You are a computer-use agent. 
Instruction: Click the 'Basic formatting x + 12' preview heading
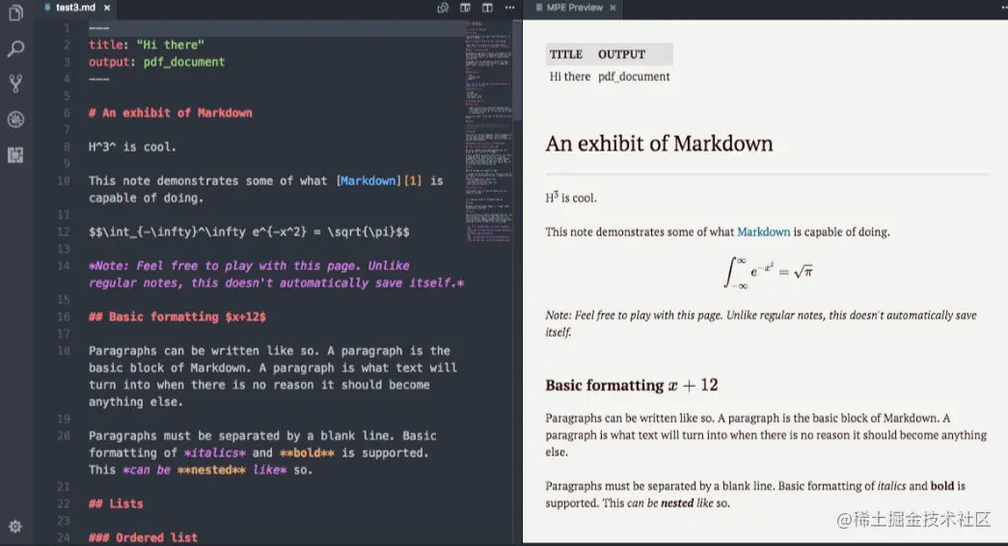pyautogui.click(x=631, y=385)
